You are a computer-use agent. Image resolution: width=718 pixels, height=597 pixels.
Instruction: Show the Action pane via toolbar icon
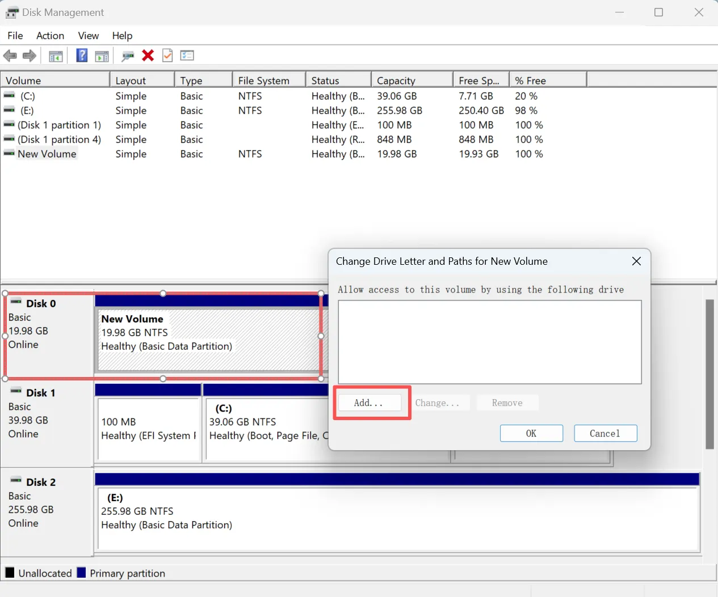(102, 55)
